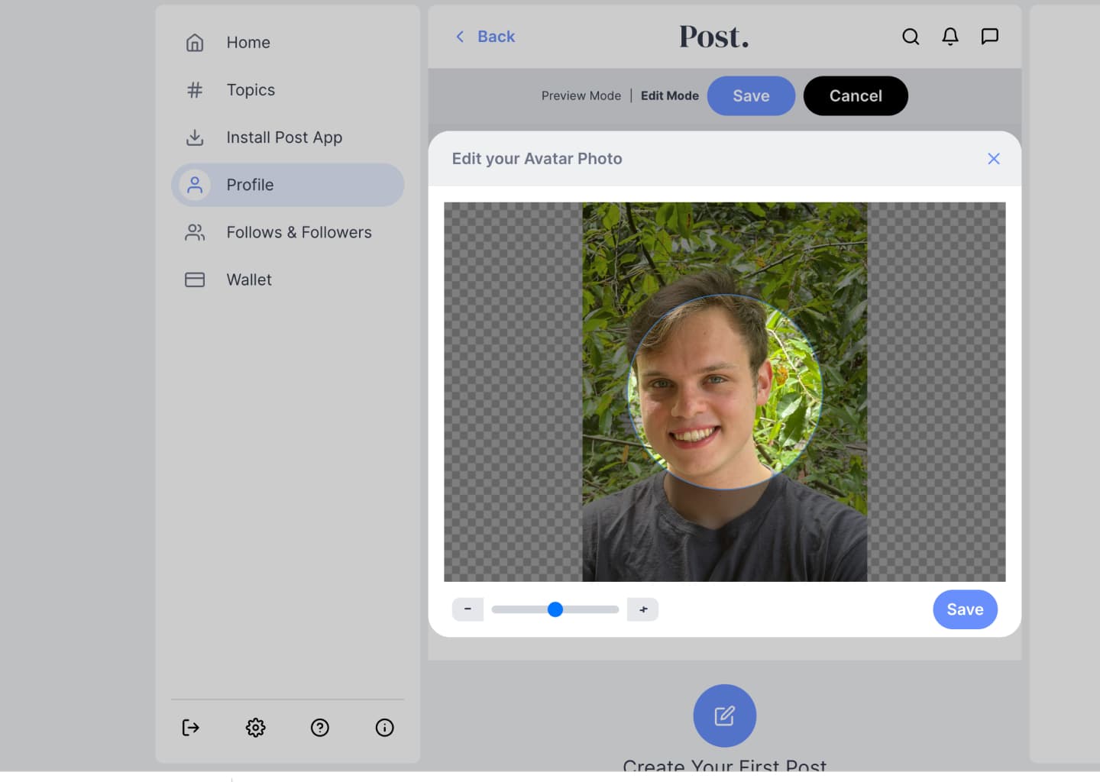Zoom in with the plus button
Screen dimensions: 1100x782
[642, 609]
